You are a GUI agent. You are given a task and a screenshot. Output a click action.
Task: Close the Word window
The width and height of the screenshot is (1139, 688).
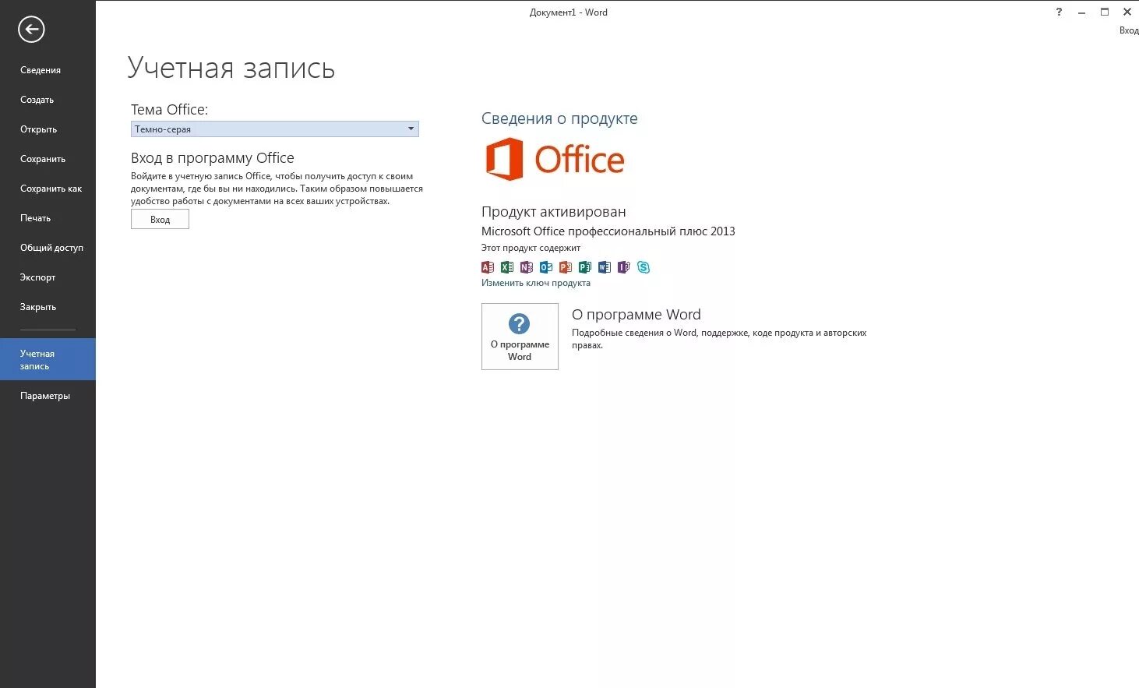point(1127,12)
